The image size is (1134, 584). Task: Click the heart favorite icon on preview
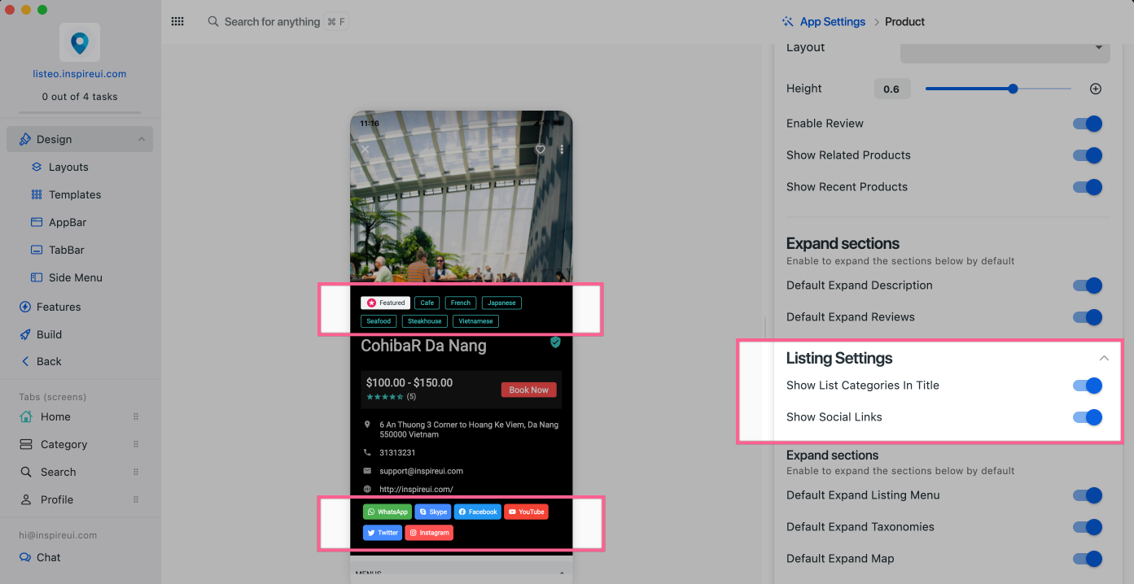click(x=540, y=150)
